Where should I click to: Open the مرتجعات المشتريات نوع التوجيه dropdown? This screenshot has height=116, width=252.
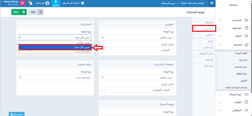[138, 77]
